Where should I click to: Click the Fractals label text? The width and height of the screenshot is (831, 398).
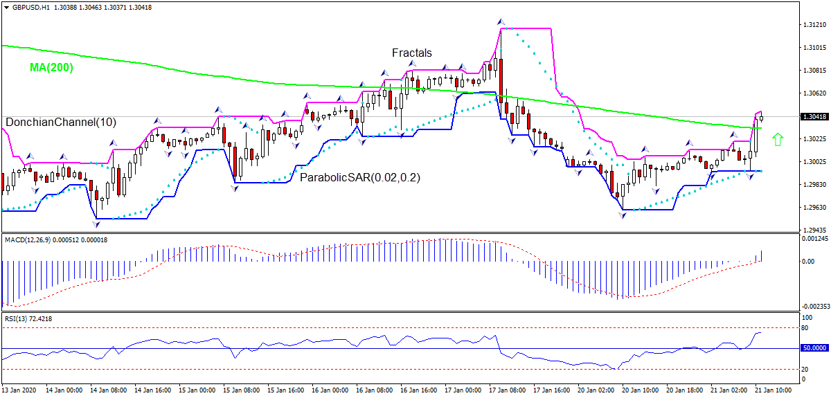point(411,53)
